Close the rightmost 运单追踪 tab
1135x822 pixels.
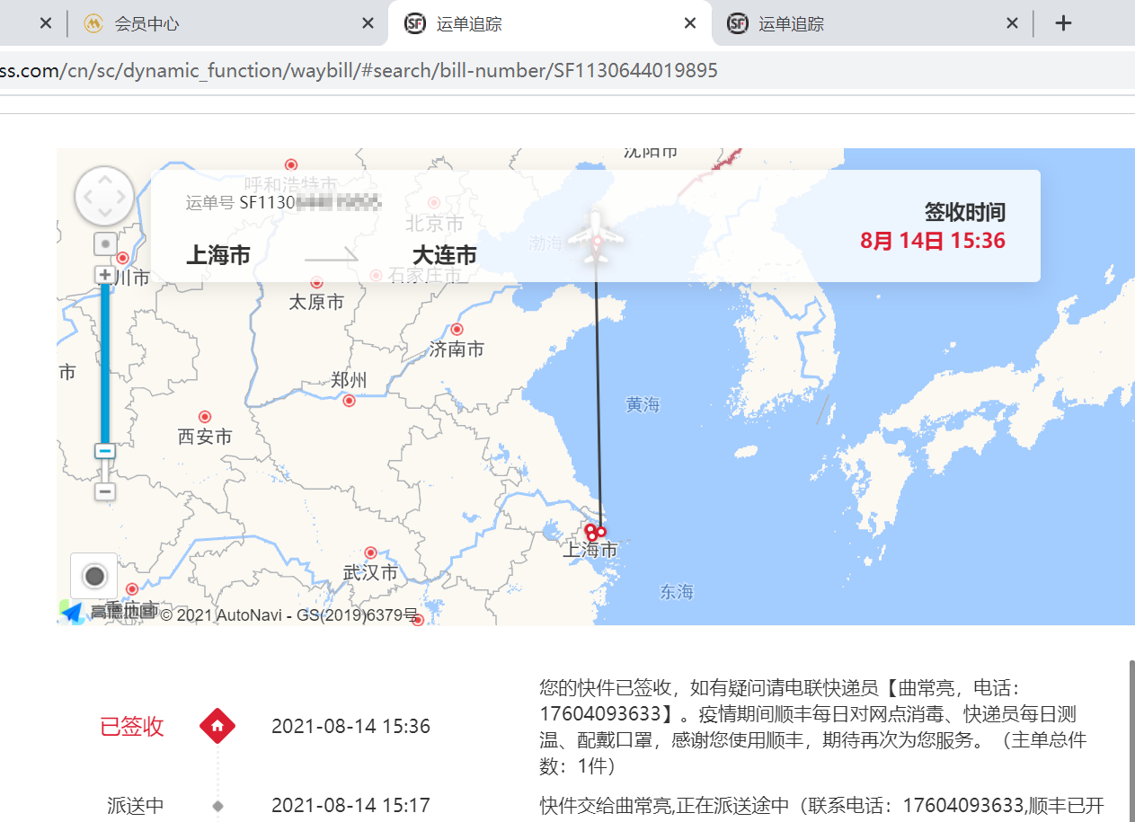[x=1012, y=23]
